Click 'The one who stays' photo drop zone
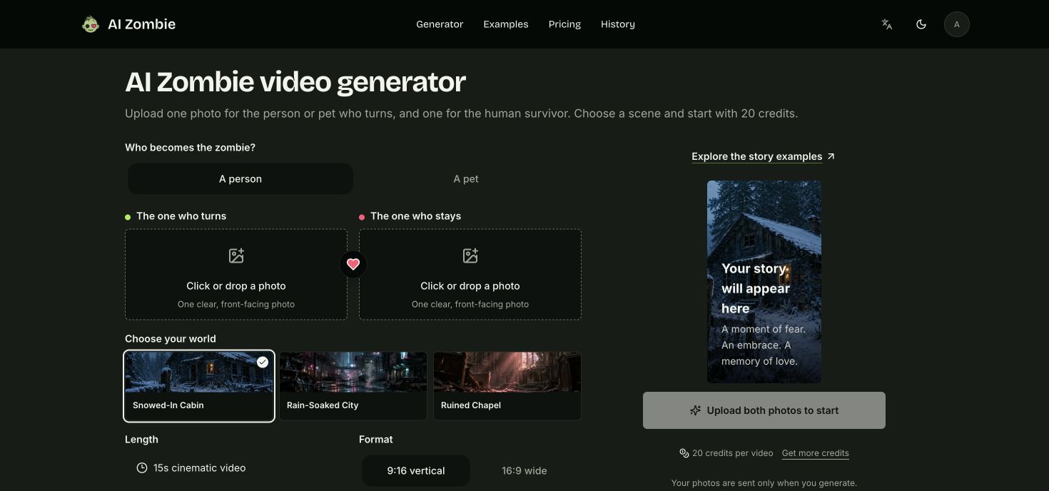Viewport: 1049px width, 491px height. pyautogui.click(x=470, y=274)
